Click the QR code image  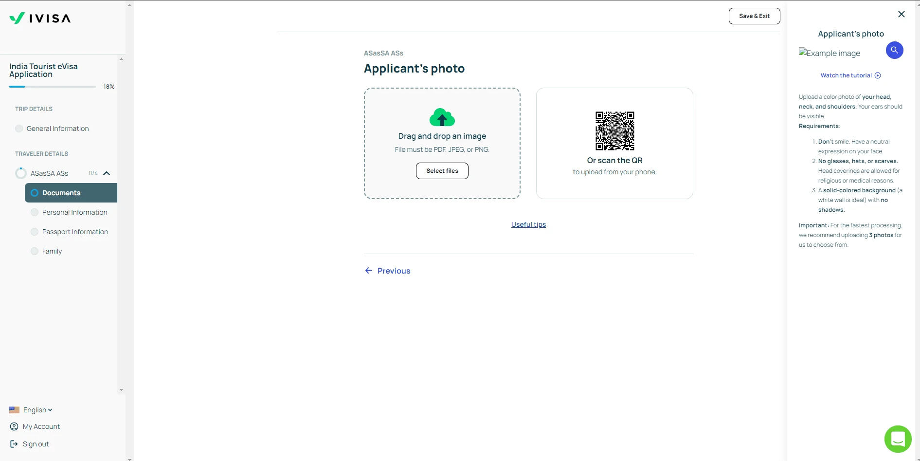pyautogui.click(x=615, y=131)
